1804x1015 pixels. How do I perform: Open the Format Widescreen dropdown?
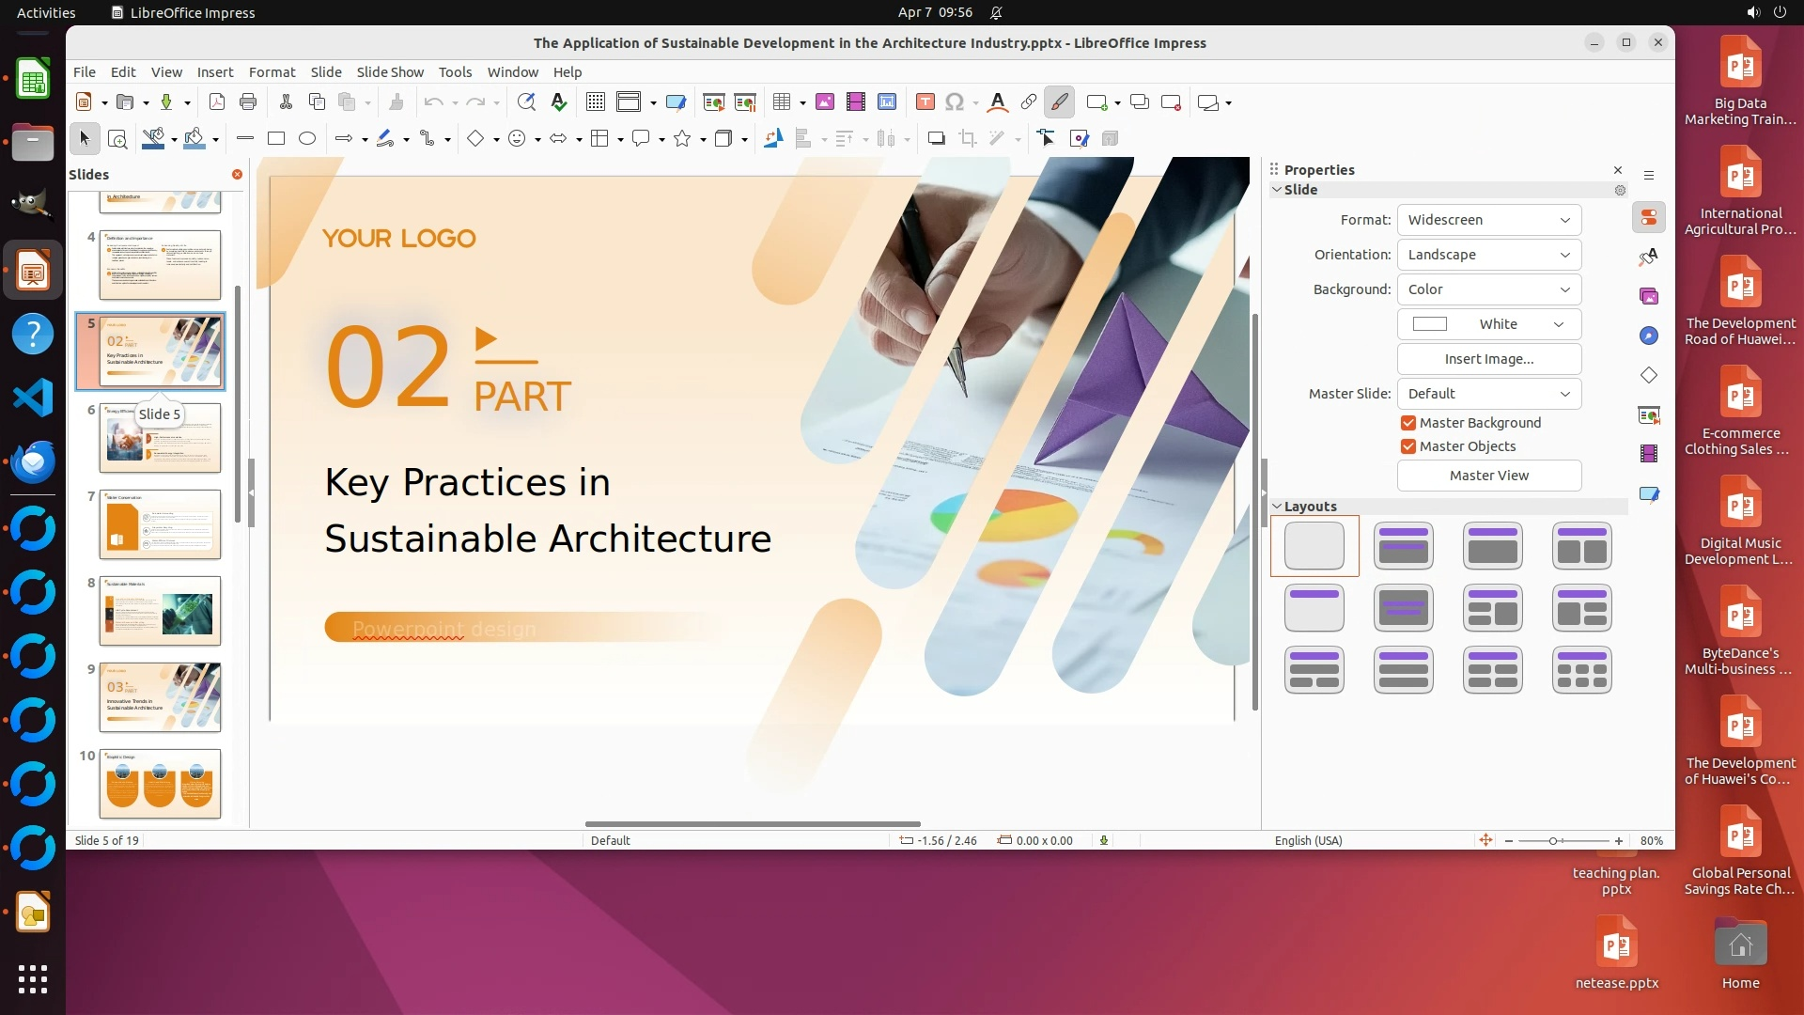(1488, 220)
